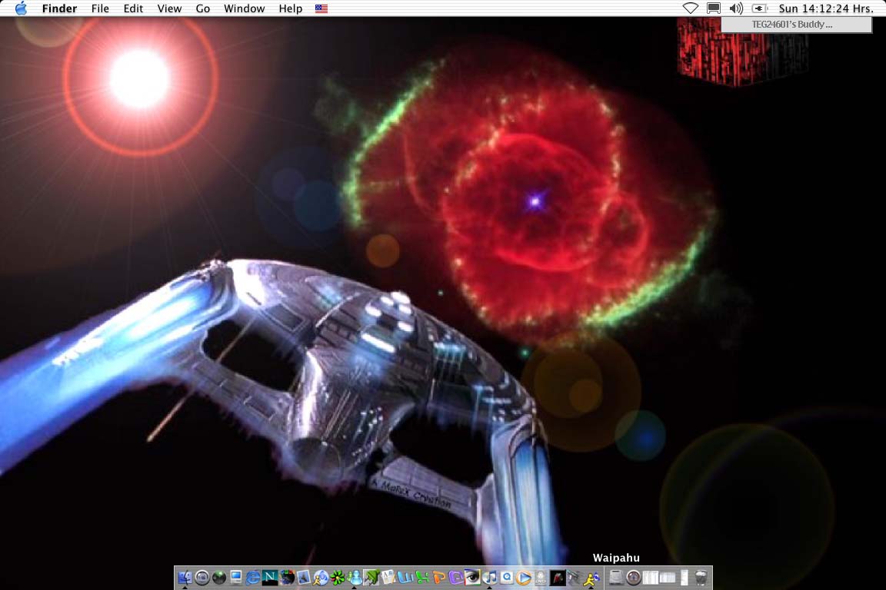
Task: Launch Microsoft Word from the Dock
Action: (405, 578)
